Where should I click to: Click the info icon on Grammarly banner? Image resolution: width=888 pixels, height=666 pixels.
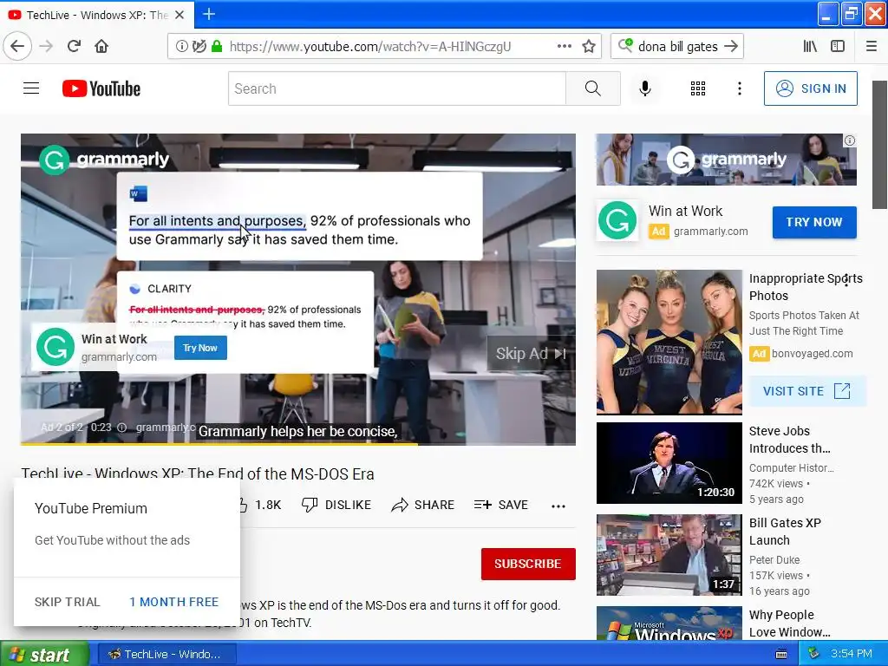pos(850,140)
